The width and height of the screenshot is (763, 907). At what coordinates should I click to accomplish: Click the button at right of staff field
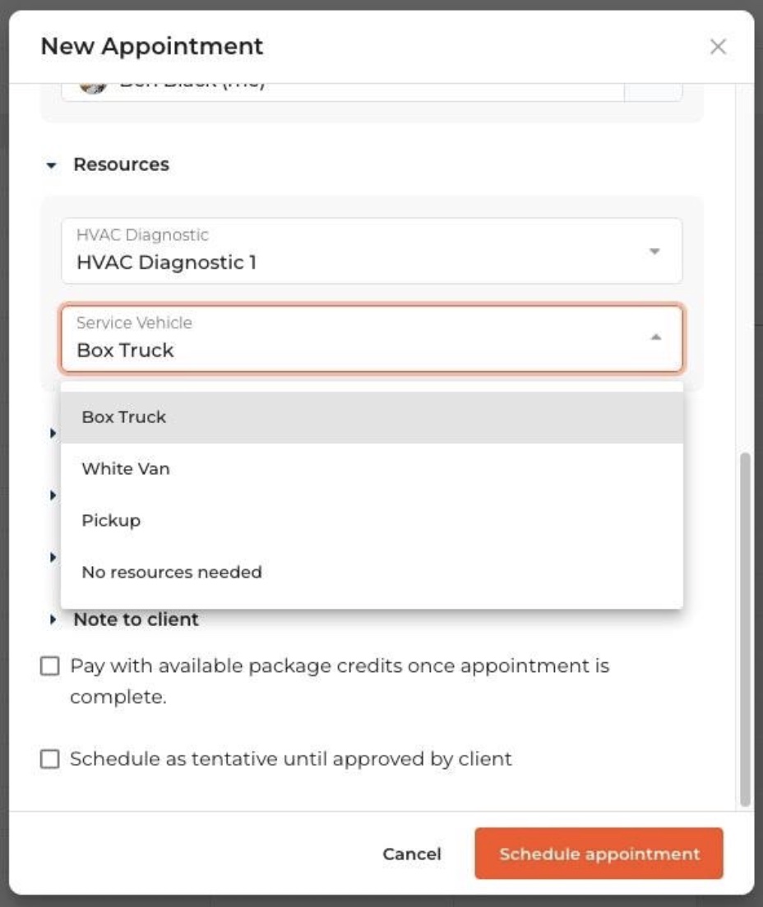653,90
